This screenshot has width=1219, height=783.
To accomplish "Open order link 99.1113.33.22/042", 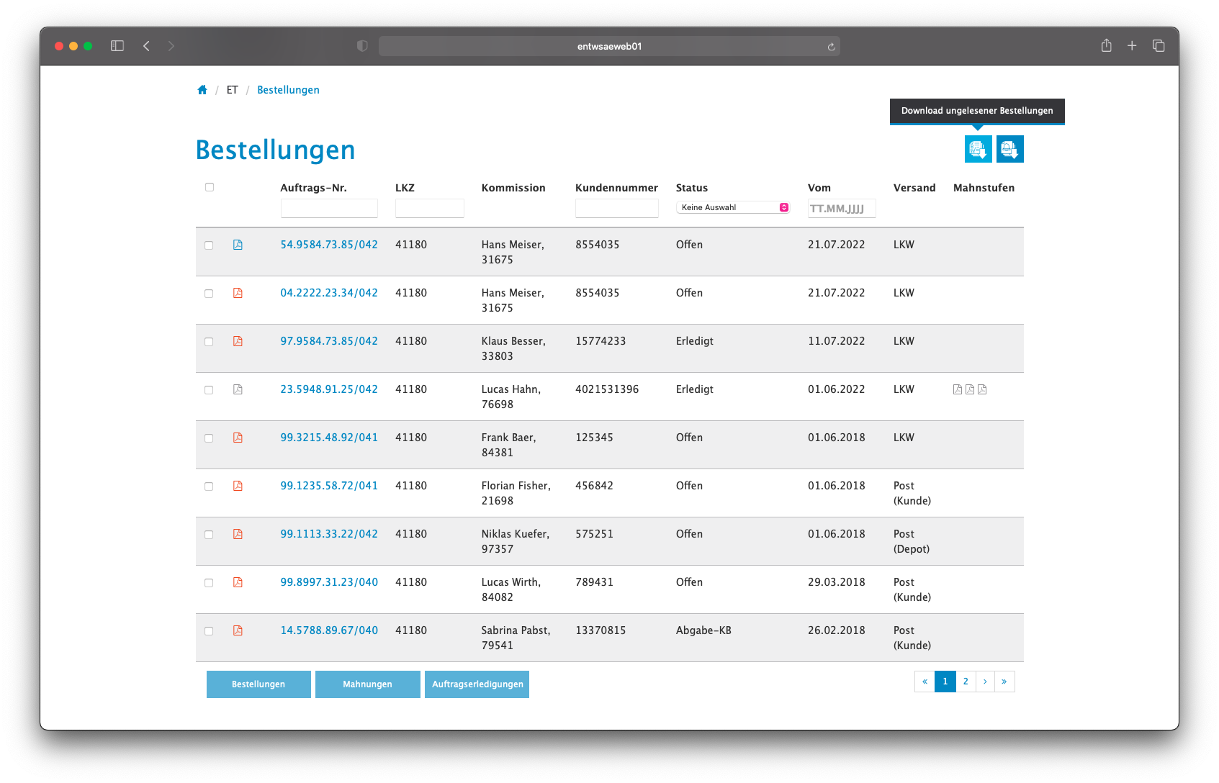I will (329, 534).
